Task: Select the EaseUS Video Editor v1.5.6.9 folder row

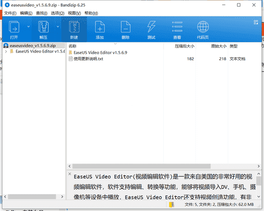Action: click(100, 53)
